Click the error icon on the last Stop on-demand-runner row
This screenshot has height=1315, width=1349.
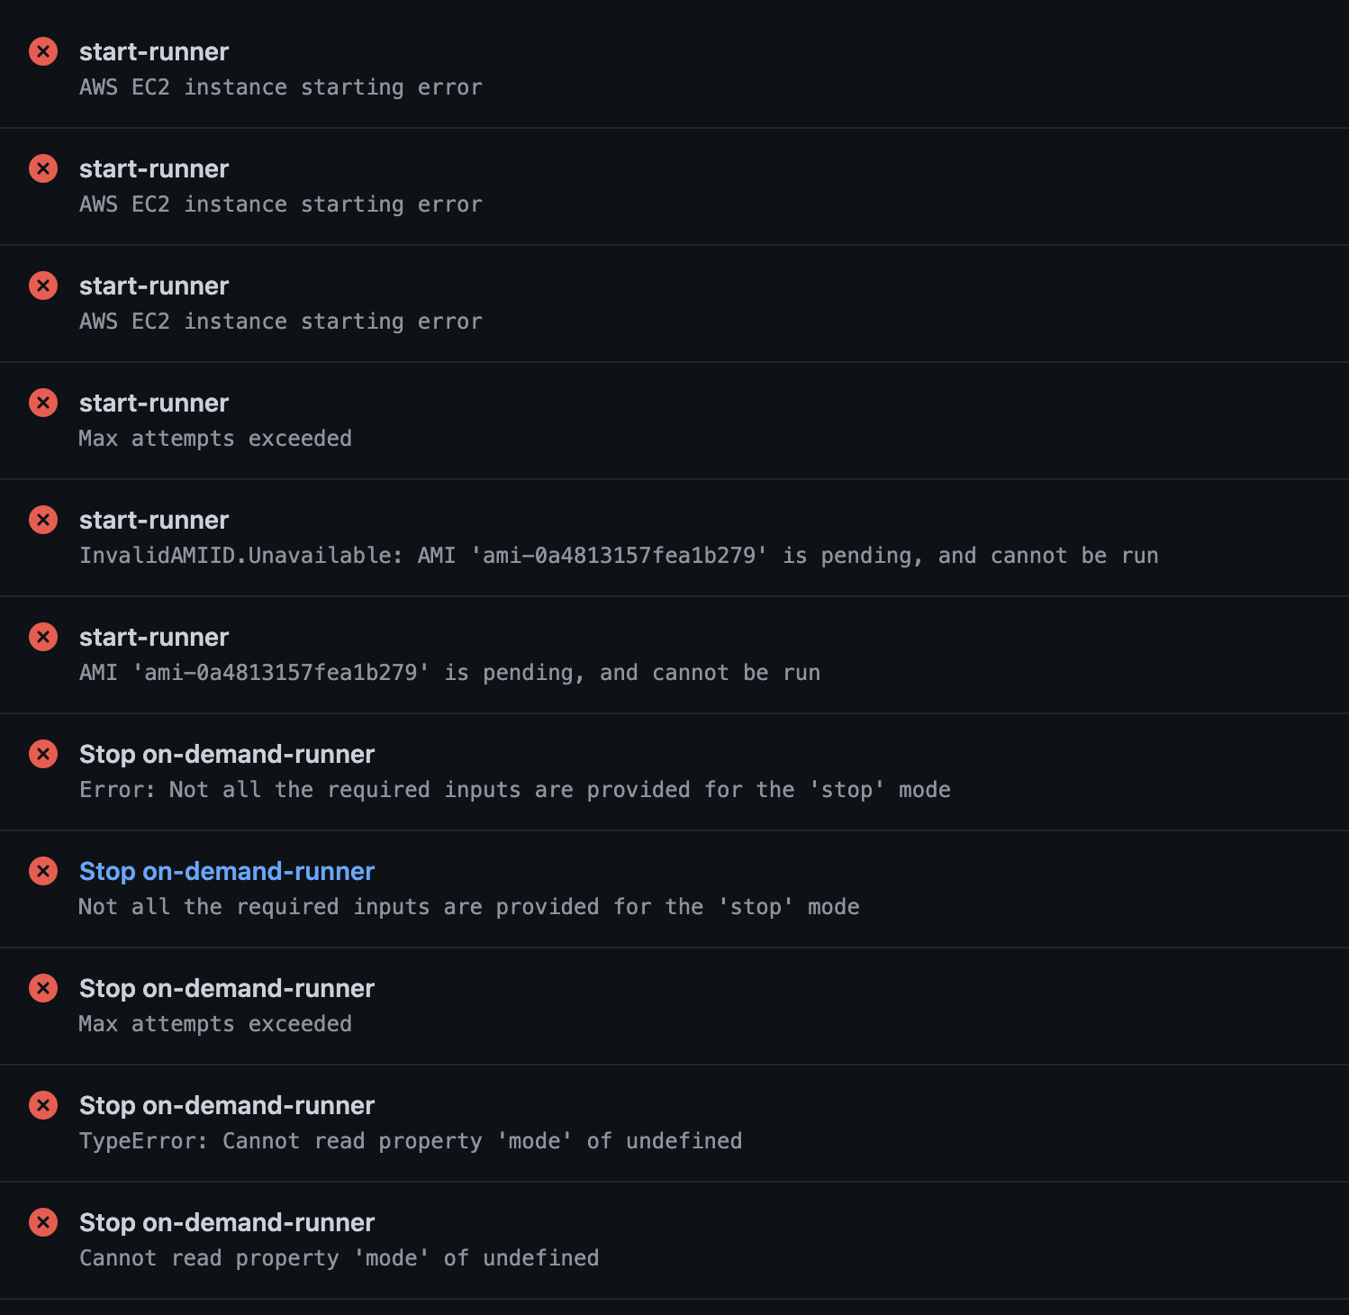[42, 1222]
